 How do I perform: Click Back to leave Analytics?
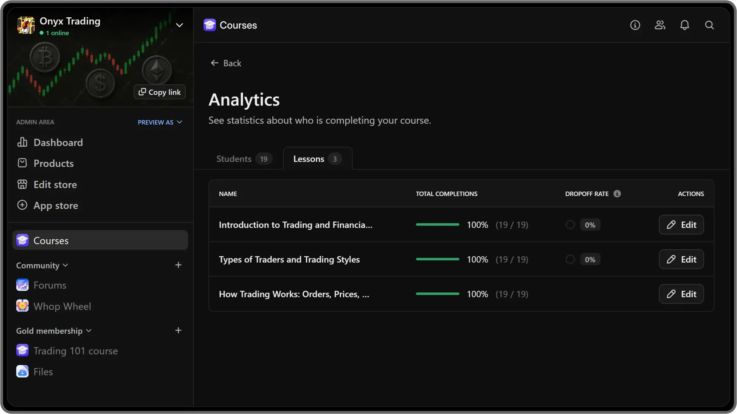(226, 63)
